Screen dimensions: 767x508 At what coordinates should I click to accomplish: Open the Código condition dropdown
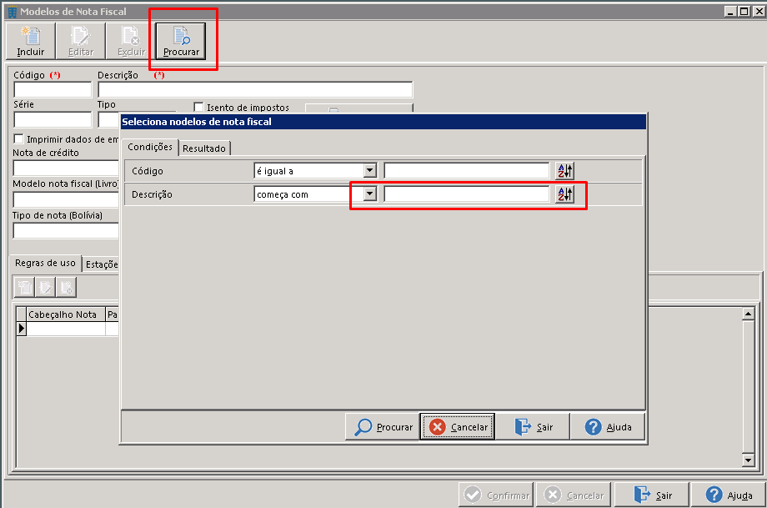pyautogui.click(x=370, y=171)
